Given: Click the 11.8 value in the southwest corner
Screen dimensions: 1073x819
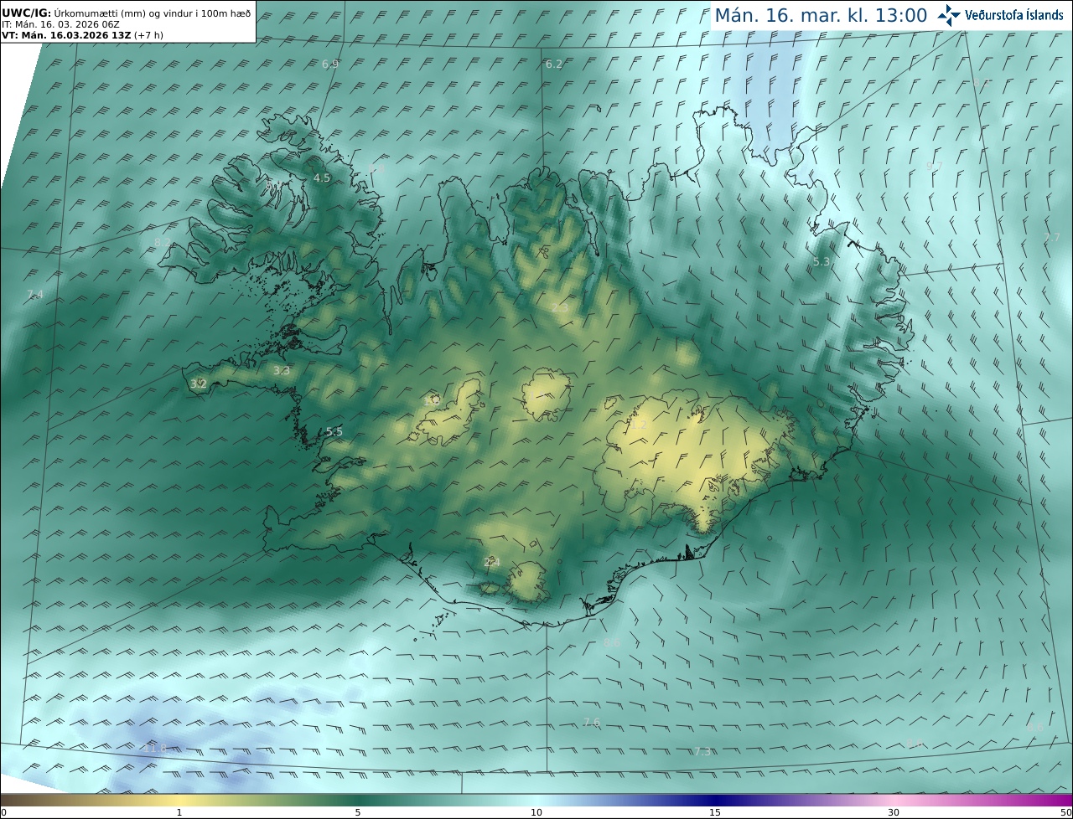Looking at the screenshot, I should point(155,748).
